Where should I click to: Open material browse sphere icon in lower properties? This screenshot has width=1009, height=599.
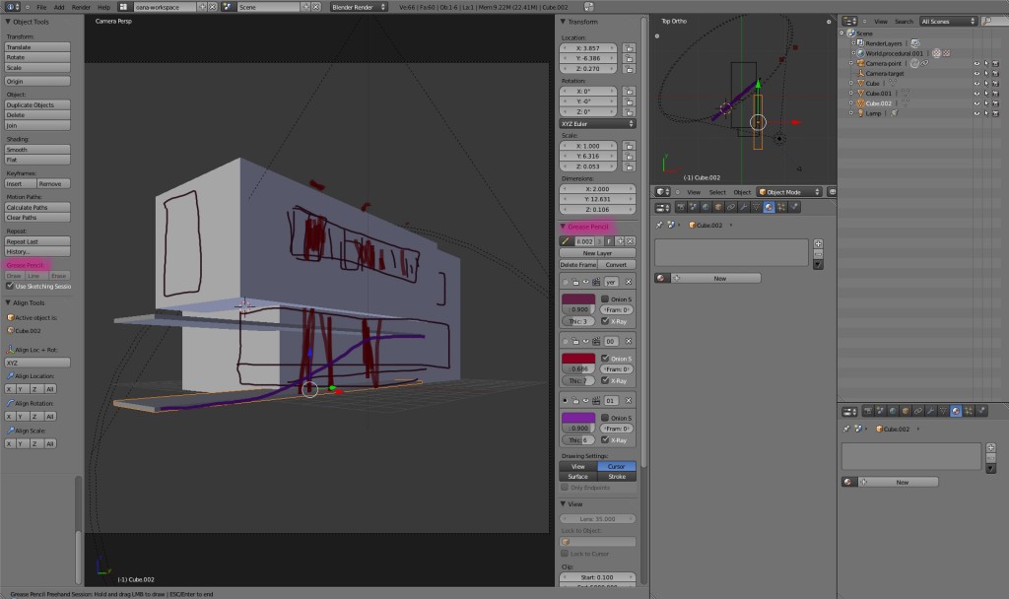click(x=849, y=482)
